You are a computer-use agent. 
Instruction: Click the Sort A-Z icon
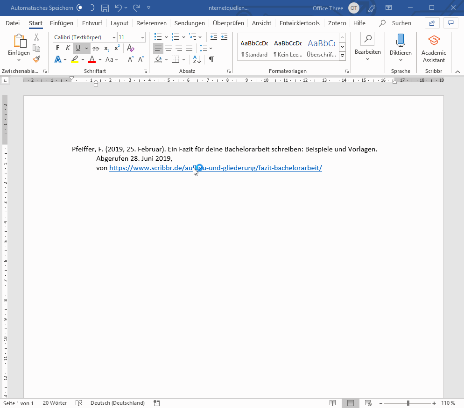[197, 59]
